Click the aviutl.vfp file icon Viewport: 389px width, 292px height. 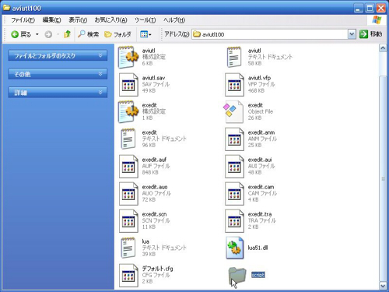coord(234,85)
